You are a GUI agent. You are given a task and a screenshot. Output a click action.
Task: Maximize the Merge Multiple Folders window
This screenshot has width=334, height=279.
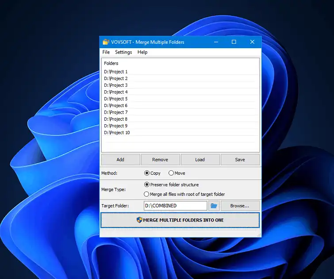(x=234, y=42)
